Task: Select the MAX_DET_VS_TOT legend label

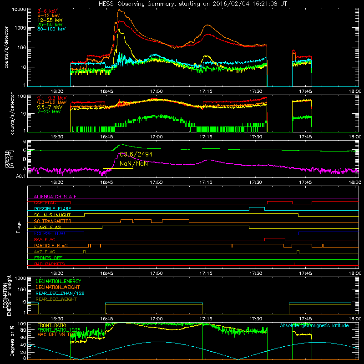Action: (x=56, y=334)
